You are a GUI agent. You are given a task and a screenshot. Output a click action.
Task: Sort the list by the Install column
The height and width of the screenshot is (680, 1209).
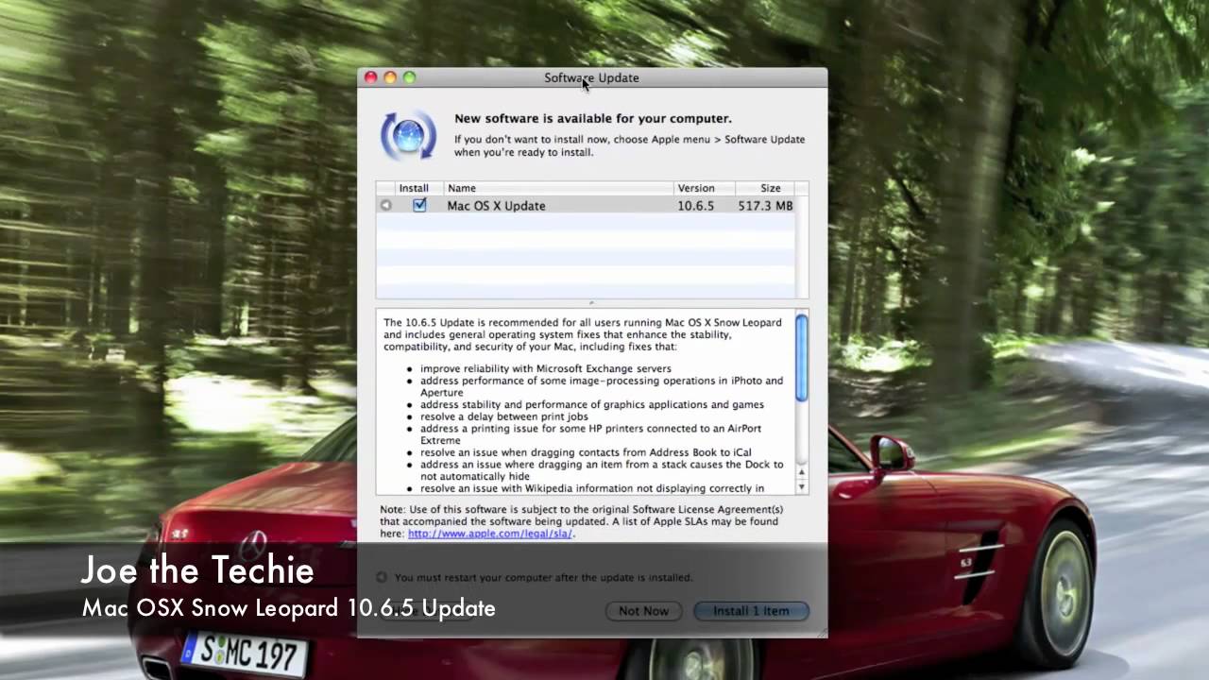coord(414,188)
